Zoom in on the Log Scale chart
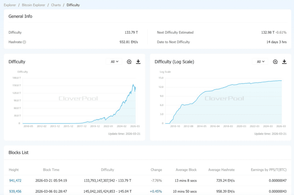The width and height of the screenshot is (294, 195). pyautogui.click(x=275, y=62)
